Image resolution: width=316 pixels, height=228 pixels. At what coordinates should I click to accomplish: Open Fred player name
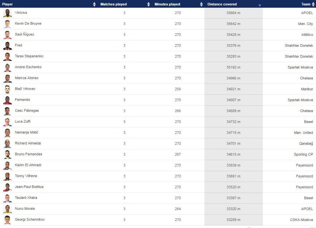[x=19, y=45]
